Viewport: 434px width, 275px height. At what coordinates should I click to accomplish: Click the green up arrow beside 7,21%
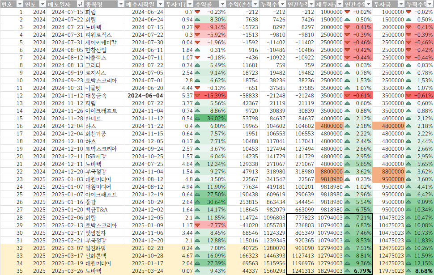point(347,218)
